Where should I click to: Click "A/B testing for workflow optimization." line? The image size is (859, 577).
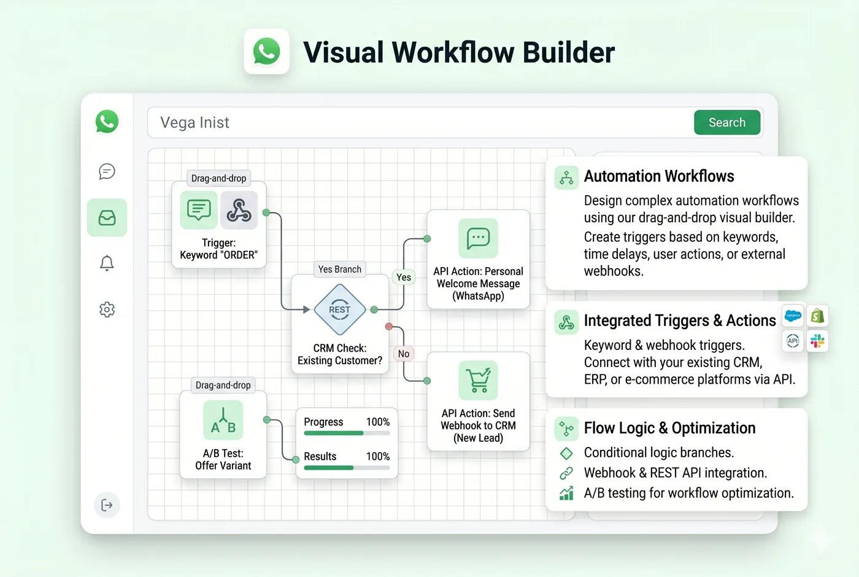click(x=689, y=494)
